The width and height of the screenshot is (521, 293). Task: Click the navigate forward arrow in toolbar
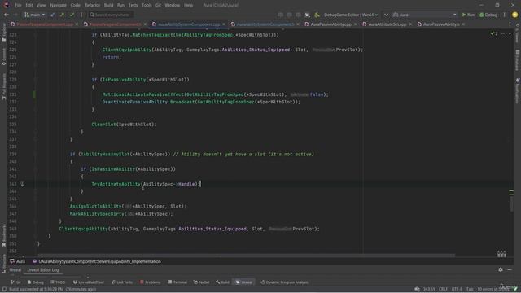tap(15, 15)
